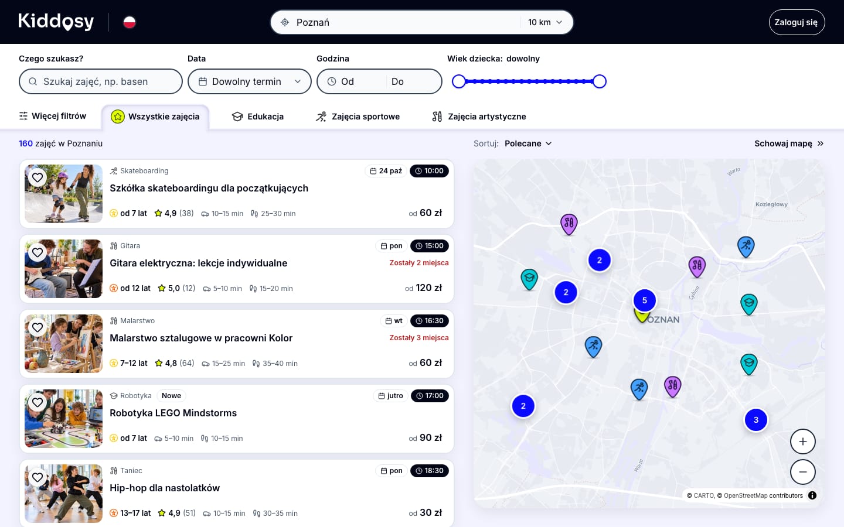
Task: Open the LEGO robotics activity thumbnail
Action: pos(63,419)
